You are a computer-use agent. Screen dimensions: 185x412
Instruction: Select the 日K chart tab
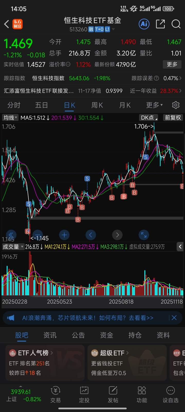(x=69, y=105)
